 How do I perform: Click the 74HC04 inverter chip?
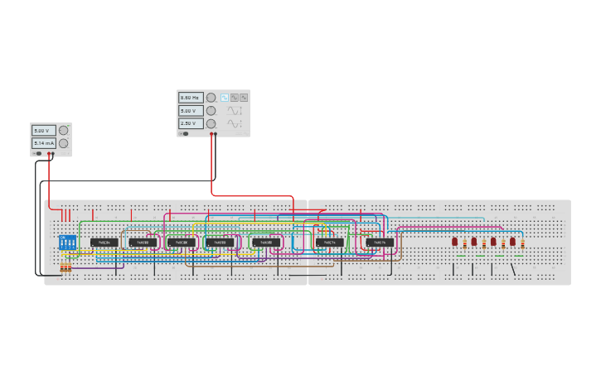[103, 243]
